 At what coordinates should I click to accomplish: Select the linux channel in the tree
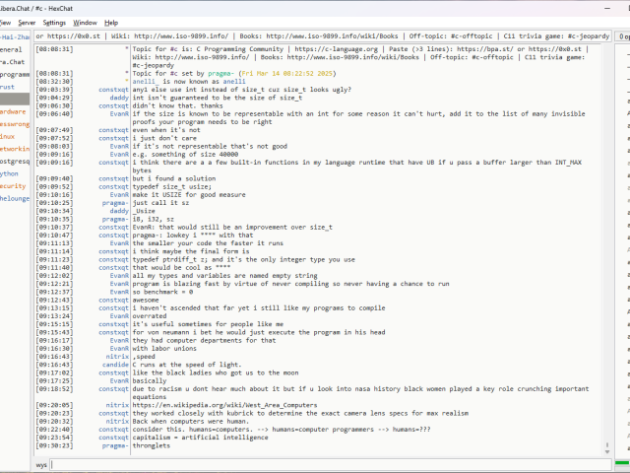[x=8, y=136]
